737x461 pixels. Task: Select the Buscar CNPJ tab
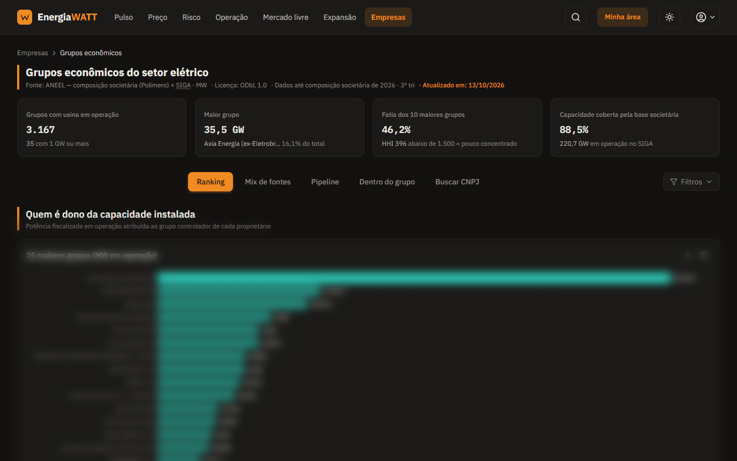(x=457, y=182)
